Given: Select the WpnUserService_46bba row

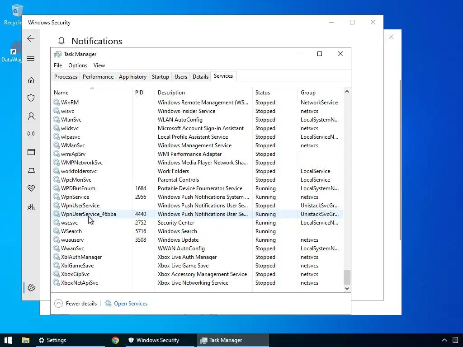Looking at the screenshot, I should [197, 214].
